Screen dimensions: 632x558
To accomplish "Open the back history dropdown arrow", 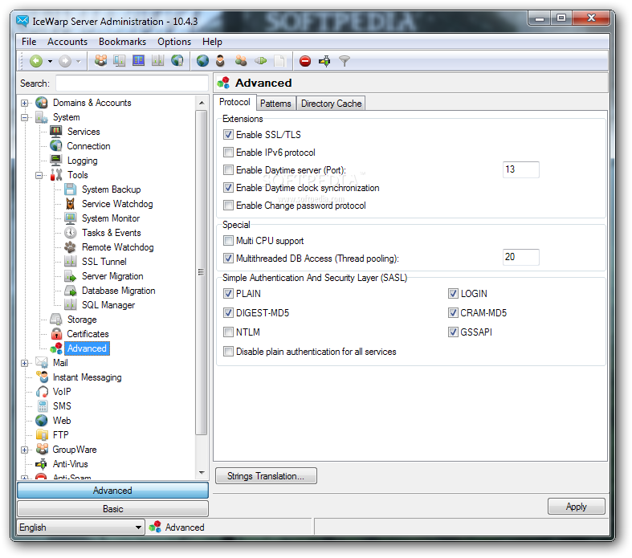I will tap(50, 61).
